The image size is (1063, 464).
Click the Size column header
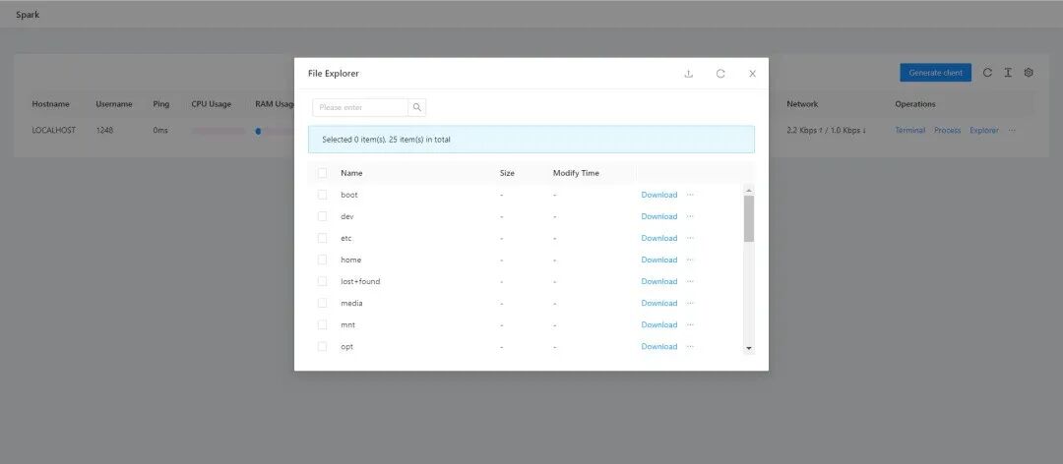click(x=507, y=173)
